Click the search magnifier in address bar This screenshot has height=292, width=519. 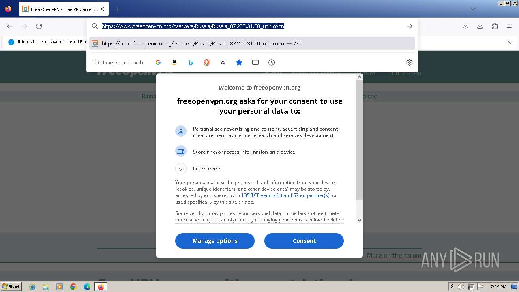[x=95, y=26]
